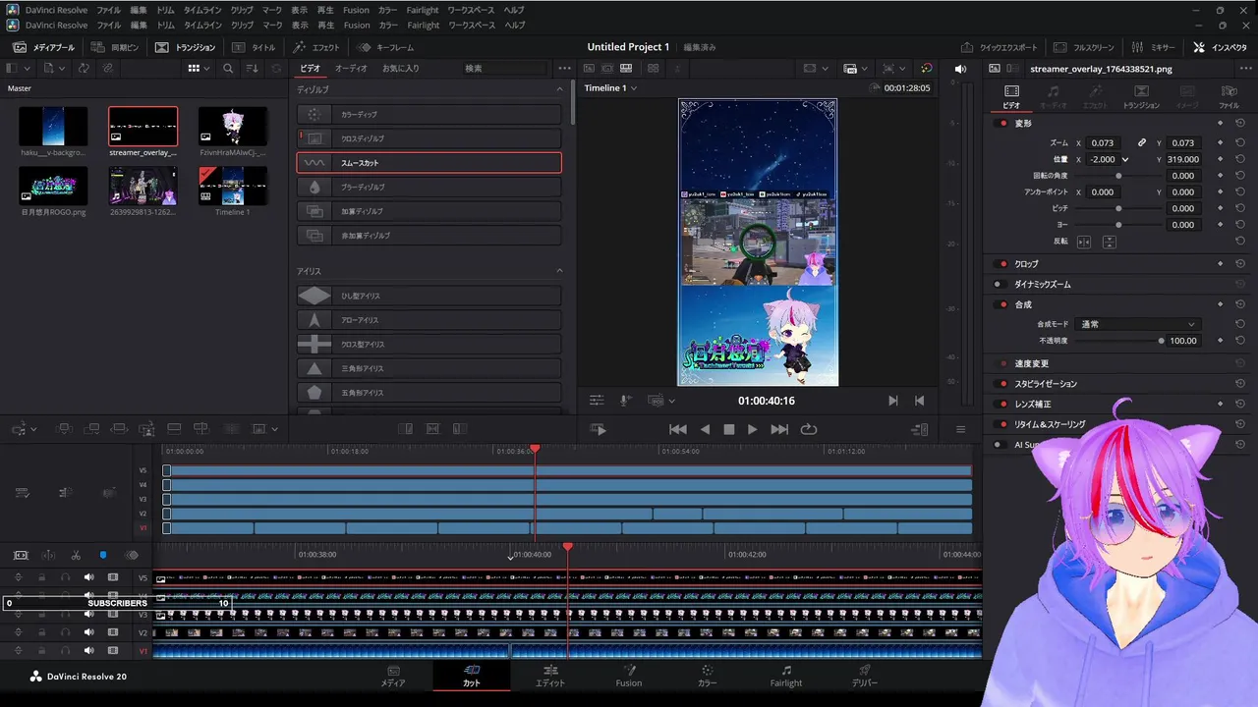Stop playback in the viewer
The width and height of the screenshot is (1258, 707).
pos(729,429)
